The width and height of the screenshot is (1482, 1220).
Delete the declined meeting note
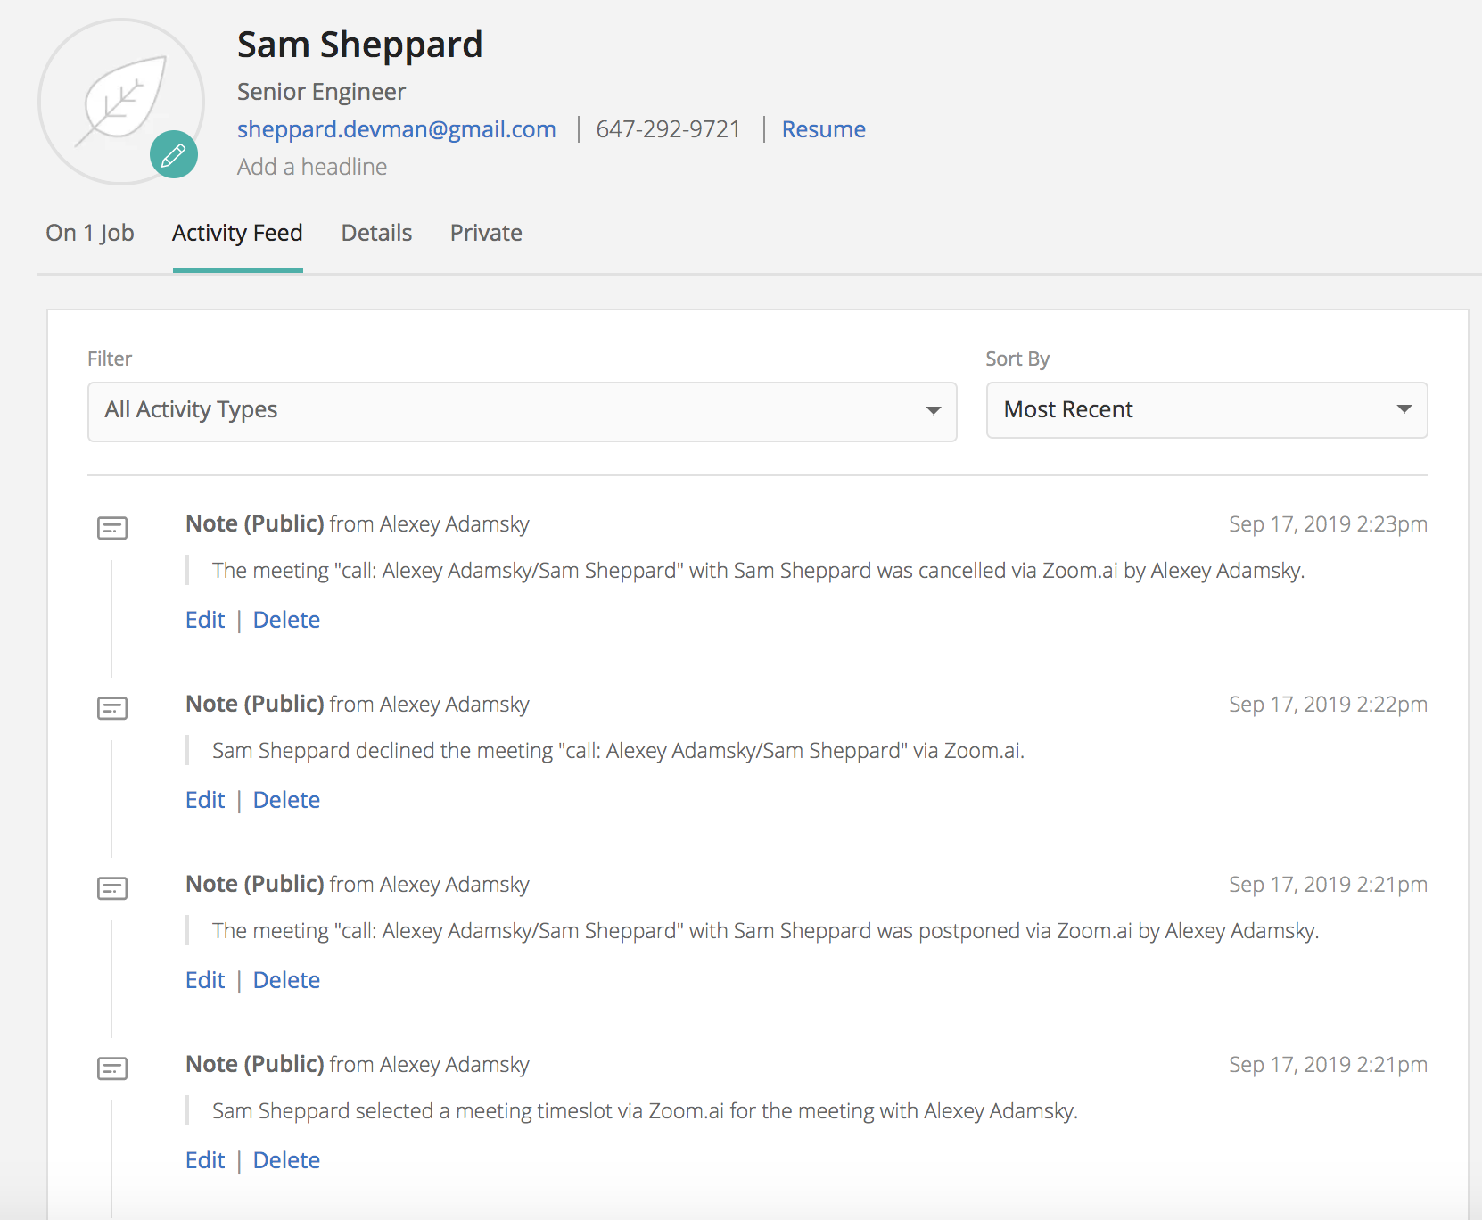click(286, 800)
